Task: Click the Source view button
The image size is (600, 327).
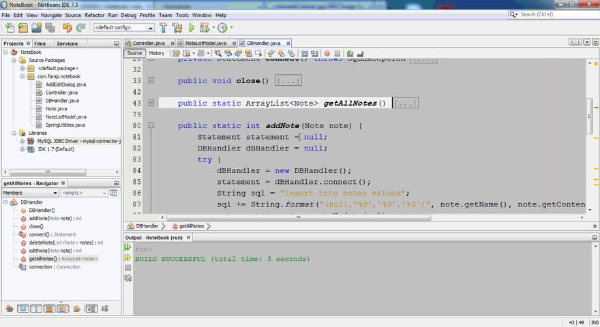Action: pyautogui.click(x=134, y=53)
